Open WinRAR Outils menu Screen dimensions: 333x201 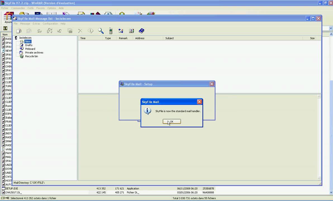pos(30,8)
